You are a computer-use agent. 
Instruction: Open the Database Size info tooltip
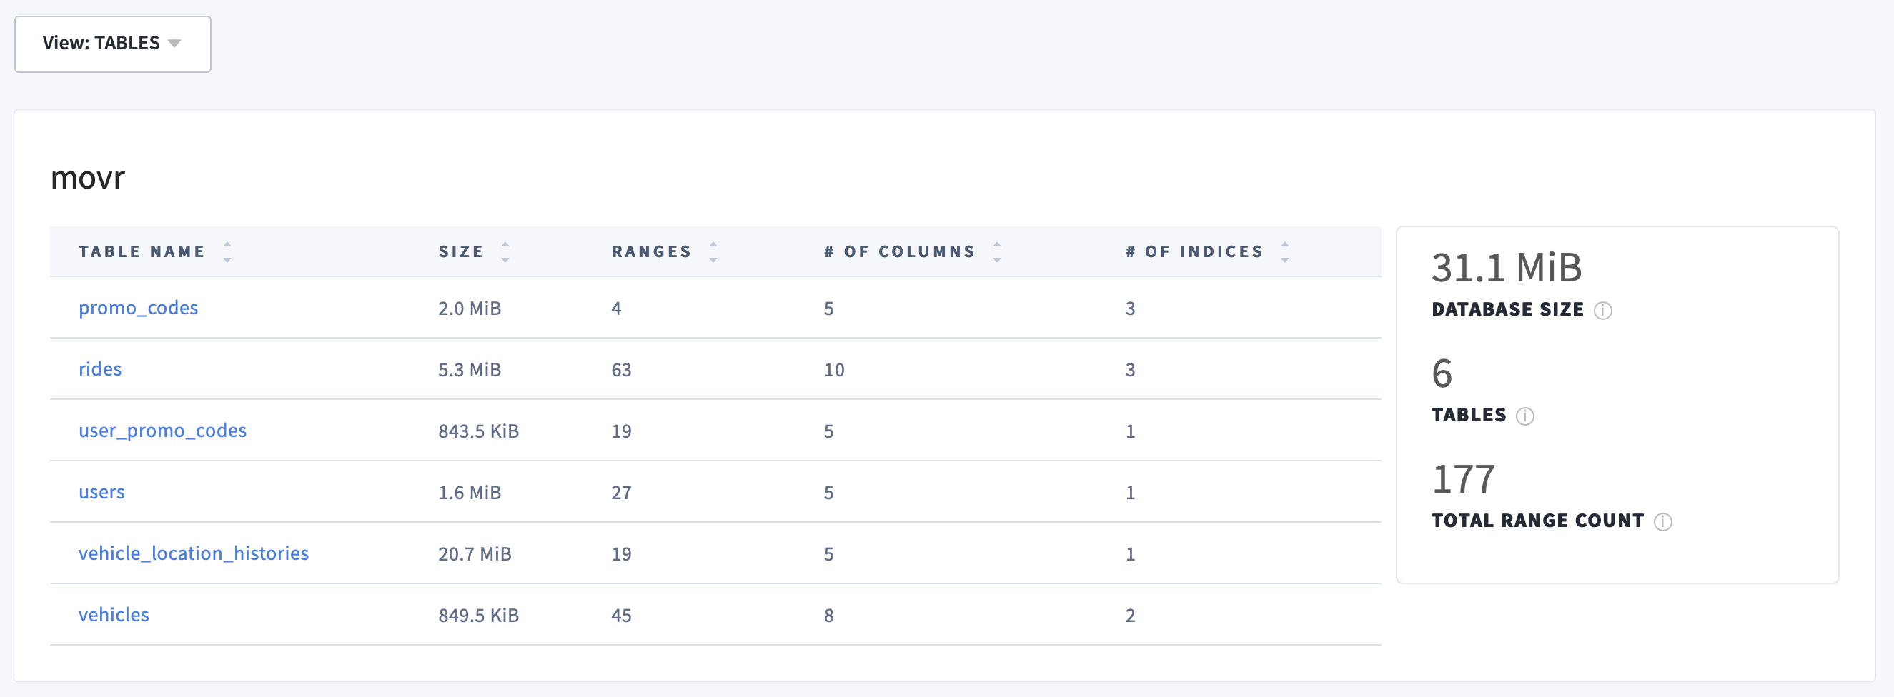pyautogui.click(x=1605, y=311)
